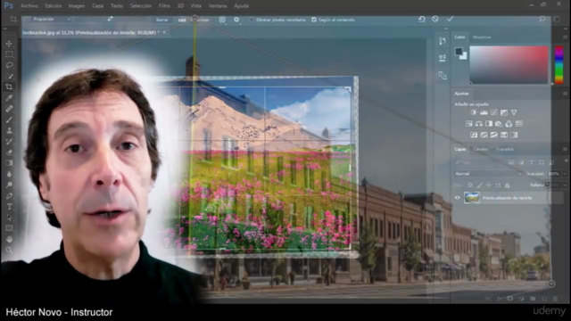
Task: Add a Channel Mixer adjustment
Action: [x=509, y=124]
